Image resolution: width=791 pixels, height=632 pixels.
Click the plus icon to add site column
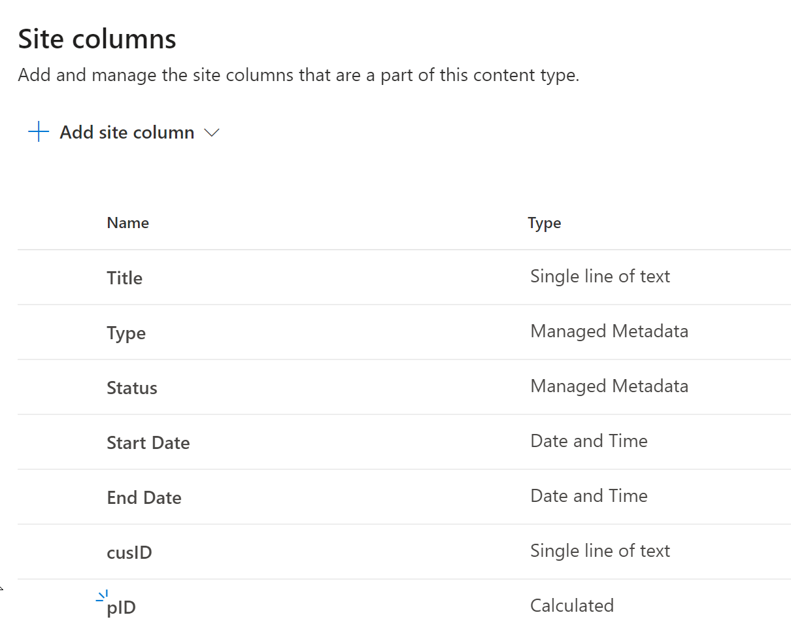[x=38, y=132]
